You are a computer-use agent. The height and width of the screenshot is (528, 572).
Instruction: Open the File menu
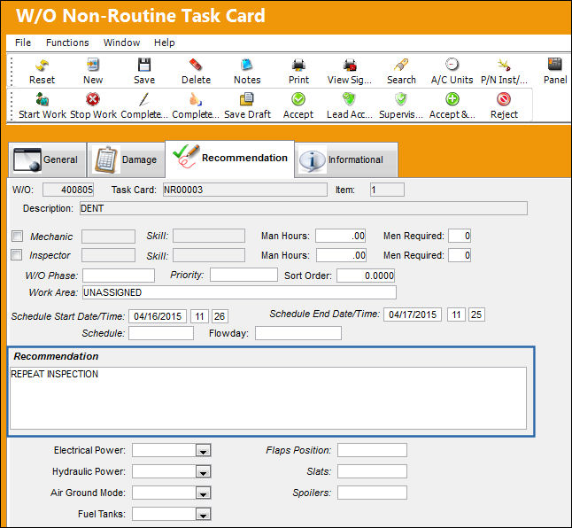(23, 43)
